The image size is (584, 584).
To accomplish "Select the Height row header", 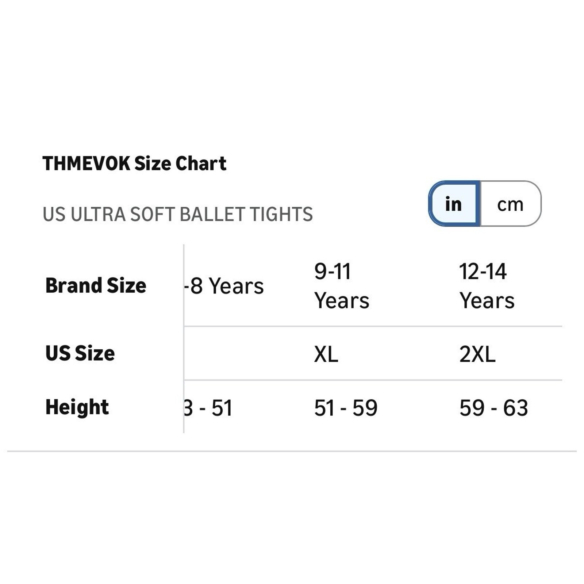I will coord(77,407).
